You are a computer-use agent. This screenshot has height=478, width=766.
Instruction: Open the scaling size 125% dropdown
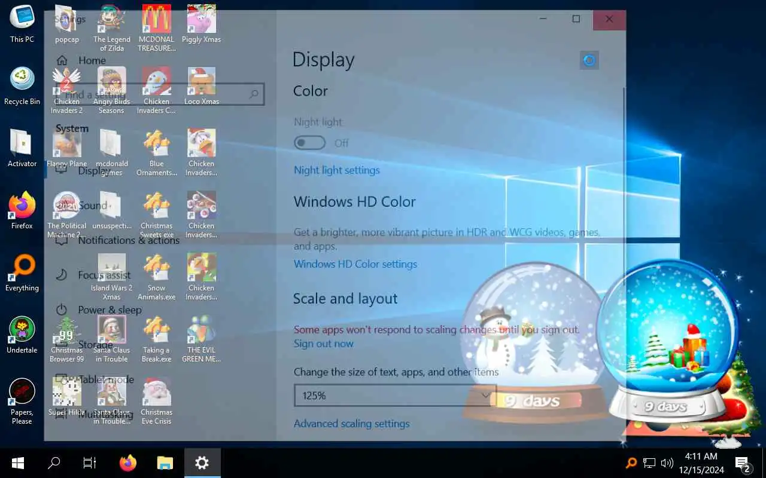pyautogui.click(x=395, y=396)
